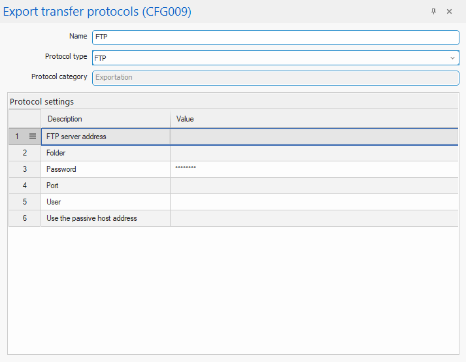This screenshot has width=466, height=362.
Task: Pin the Export transfer protocols panel
Action: click(x=433, y=12)
